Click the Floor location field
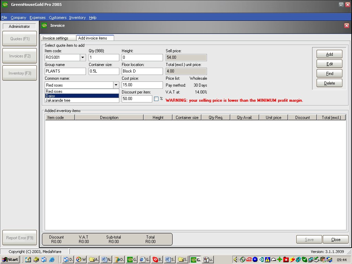Viewport: 352px width, 264px height. click(x=142, y=71)
